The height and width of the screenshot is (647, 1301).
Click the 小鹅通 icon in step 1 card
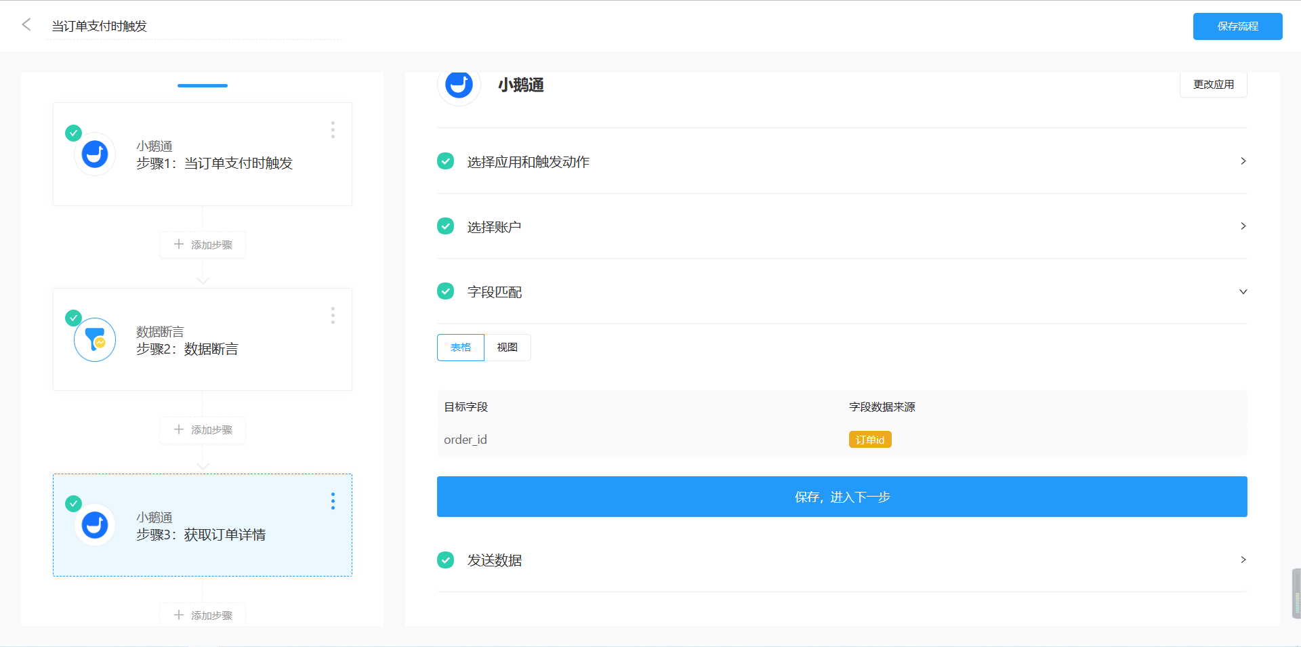(x=95, y=154)
